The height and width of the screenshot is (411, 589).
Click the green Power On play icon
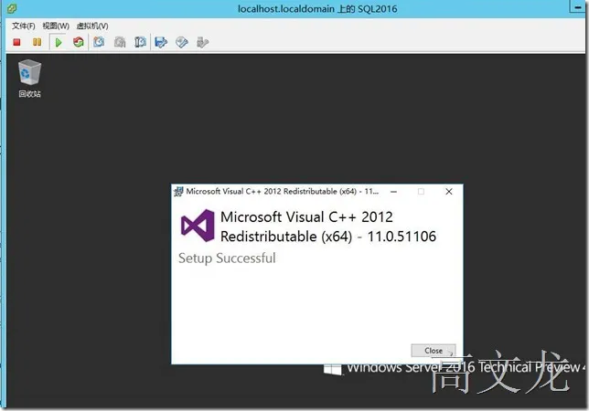click(59, 42)
